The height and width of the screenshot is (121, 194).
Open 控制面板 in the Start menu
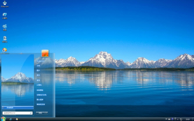click(40, 90)
